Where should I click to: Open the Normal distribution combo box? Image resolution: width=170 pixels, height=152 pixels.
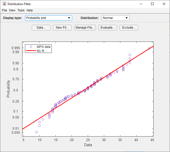coord(116,18)
